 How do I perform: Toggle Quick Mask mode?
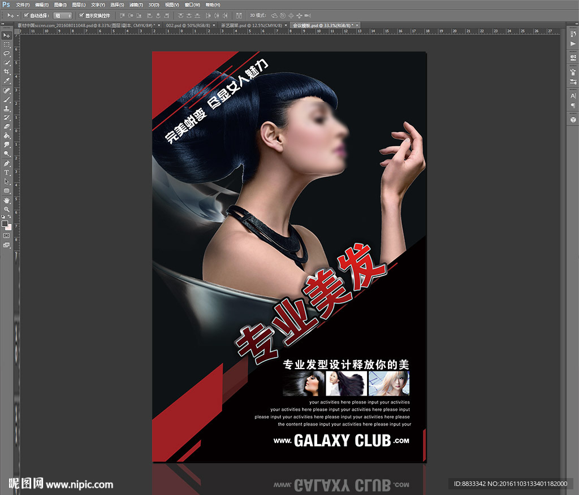tap(7, 236)
